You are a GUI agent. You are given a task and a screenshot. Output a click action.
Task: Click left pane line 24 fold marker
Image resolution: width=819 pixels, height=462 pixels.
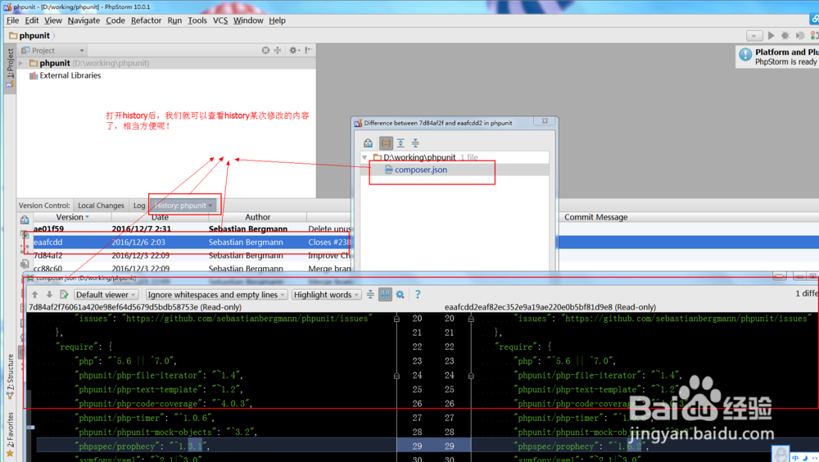(x=397, y=376)
